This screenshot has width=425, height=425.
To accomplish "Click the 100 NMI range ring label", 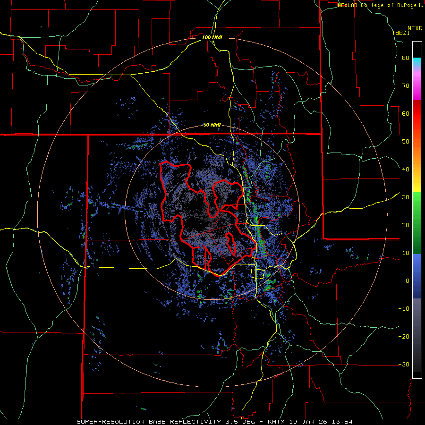I will pyautogui.click(x=212, y=37).
